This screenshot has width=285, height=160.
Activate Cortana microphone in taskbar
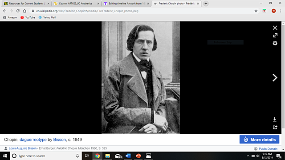click(77, 156)
